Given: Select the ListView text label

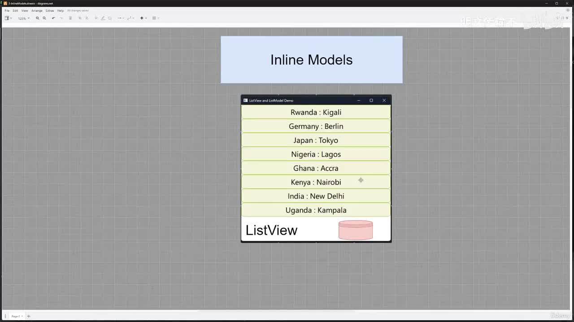Looking at the screenshot, I should (x=271, y=230).
